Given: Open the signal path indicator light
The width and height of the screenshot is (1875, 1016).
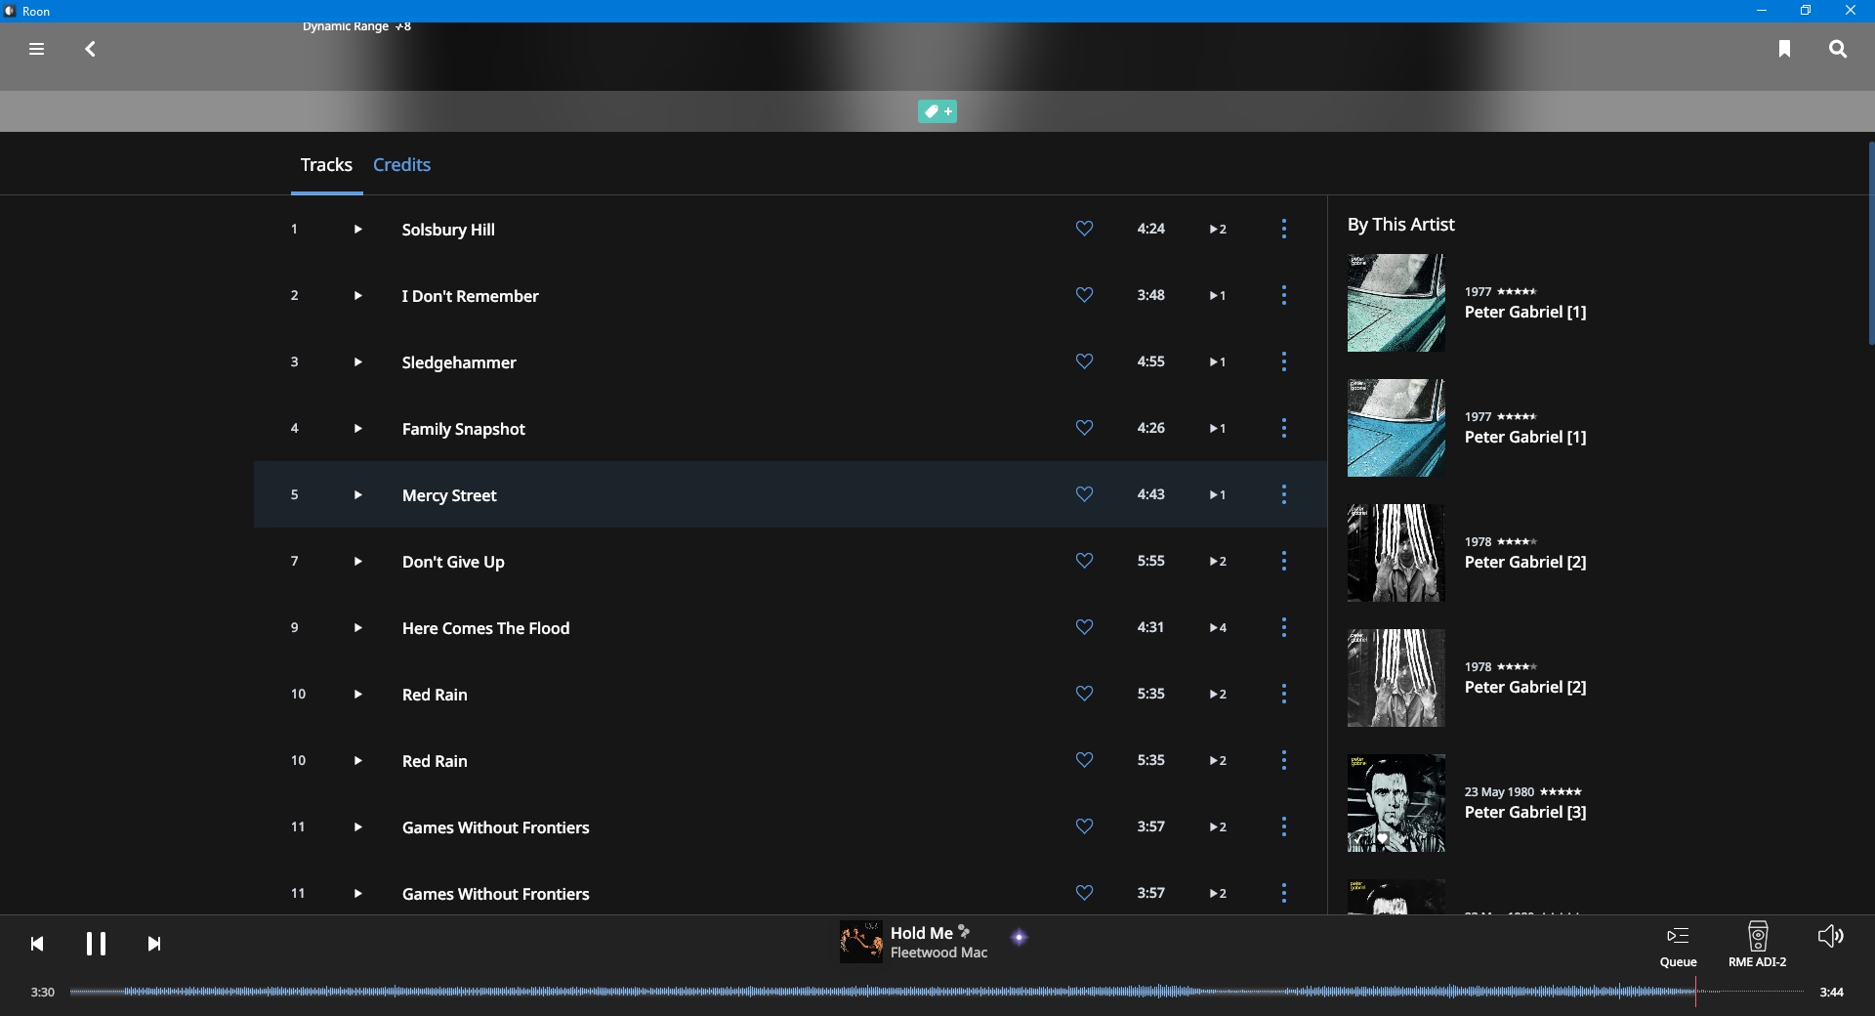Looking at the screenshot, I should [x=1020, y=938].
